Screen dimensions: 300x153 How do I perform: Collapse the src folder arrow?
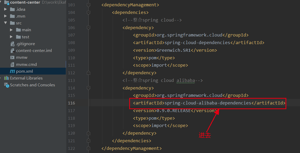tap(5, 23)
